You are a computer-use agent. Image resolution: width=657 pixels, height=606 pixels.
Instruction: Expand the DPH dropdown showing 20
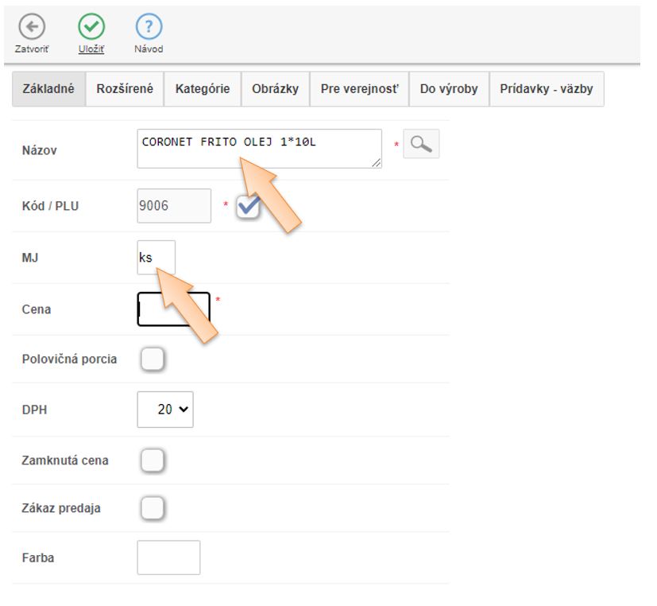pos(165,410)
